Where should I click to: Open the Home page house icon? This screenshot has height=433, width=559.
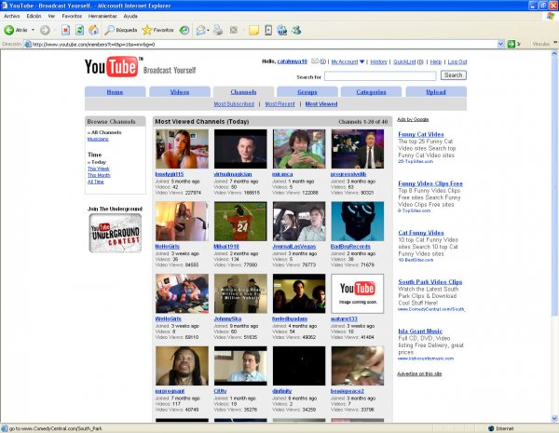tap(93, 31)
